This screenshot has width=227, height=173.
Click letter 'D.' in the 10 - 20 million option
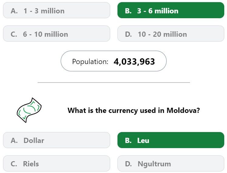pyautogui.click(x=128, y=35)
